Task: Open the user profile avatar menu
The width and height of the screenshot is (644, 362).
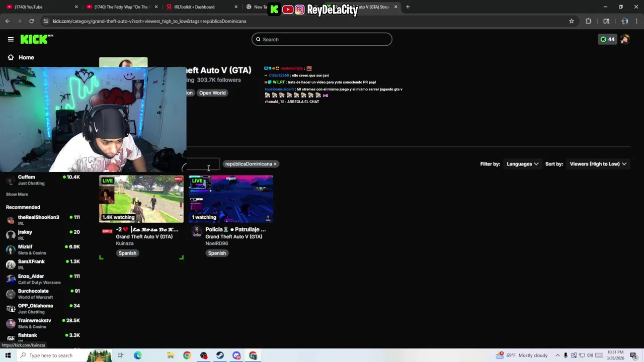Action: [x=625, y=39]
